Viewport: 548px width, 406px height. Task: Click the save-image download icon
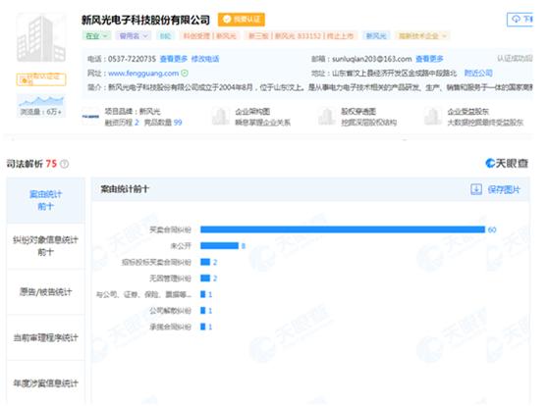pyautogui.click(x=476, y=189)
